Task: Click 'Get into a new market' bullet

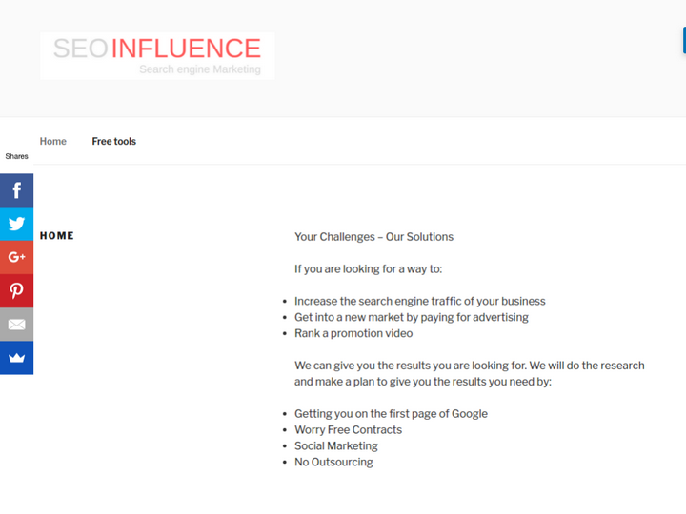Action: point(411,317)
